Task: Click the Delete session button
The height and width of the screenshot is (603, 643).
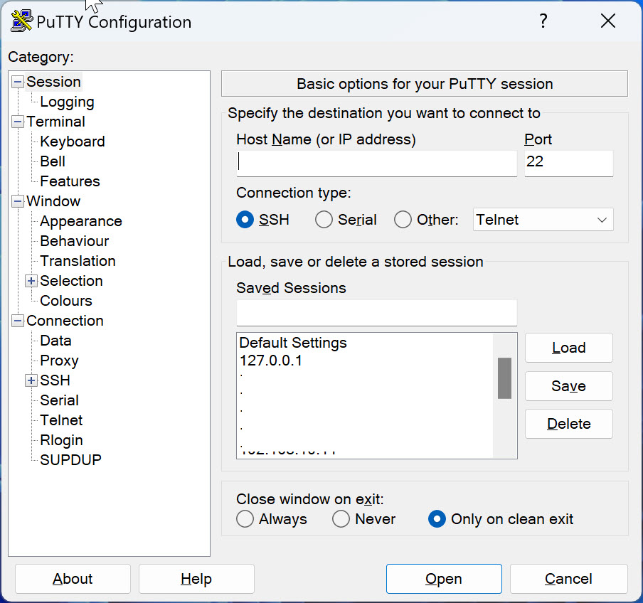Action: 569,424
